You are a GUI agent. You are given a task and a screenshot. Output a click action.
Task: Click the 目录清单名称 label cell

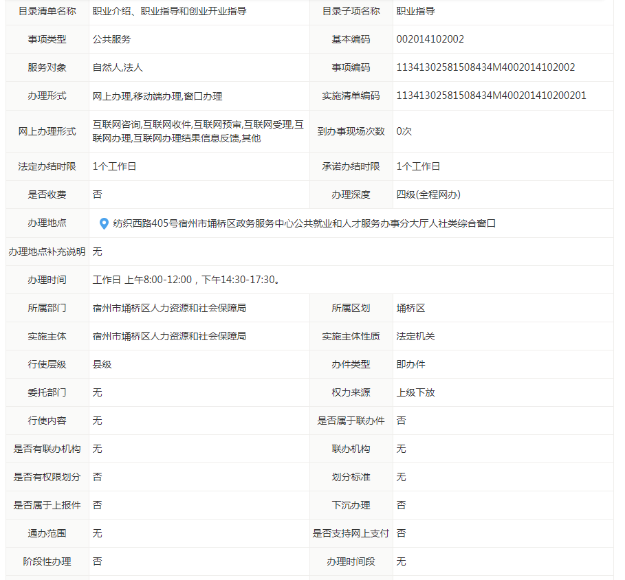47,11
